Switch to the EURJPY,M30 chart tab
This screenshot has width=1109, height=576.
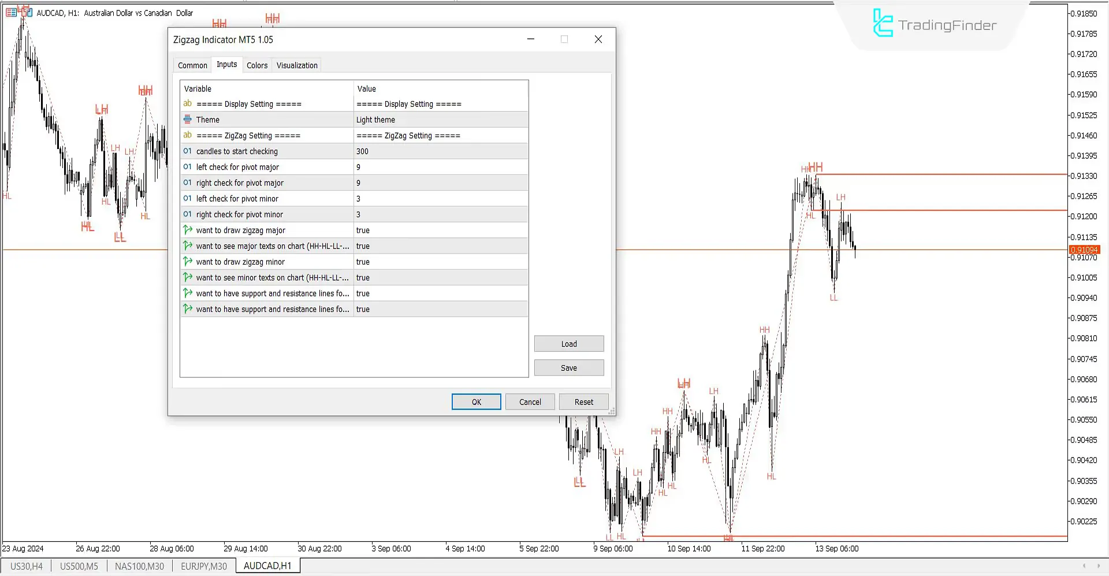(x=204, y=566)
